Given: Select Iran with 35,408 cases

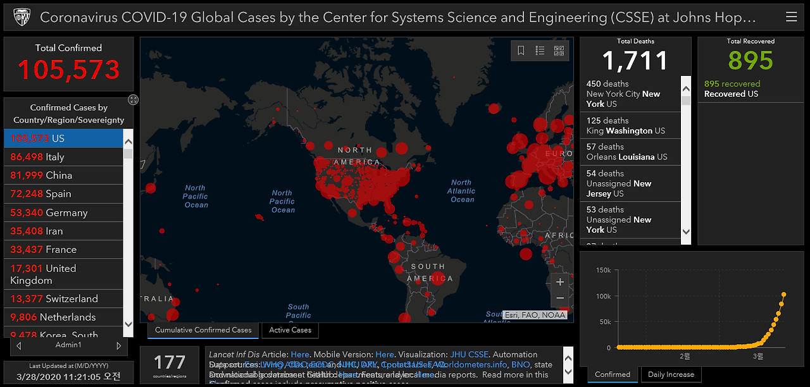Looking at the screenshot, I should coord(63,231).
